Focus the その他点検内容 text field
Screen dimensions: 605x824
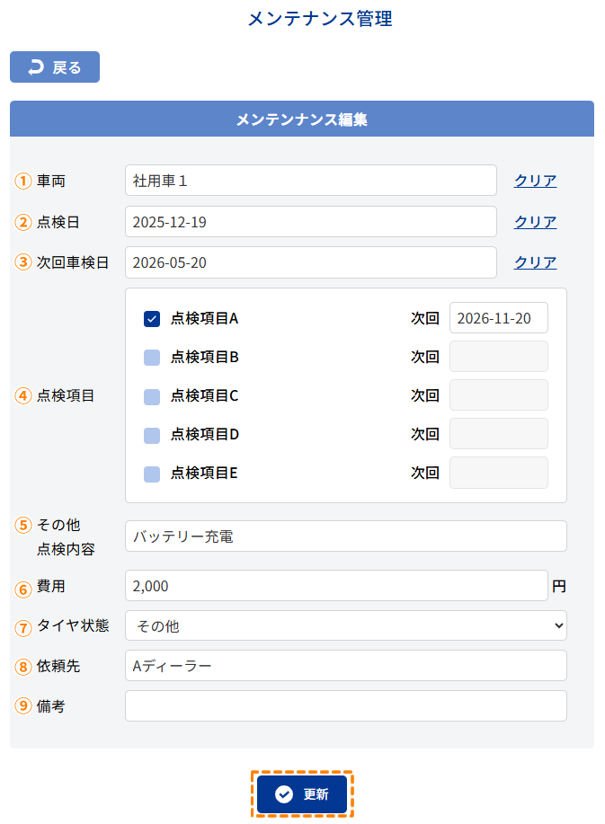click(x=345, y=536)
